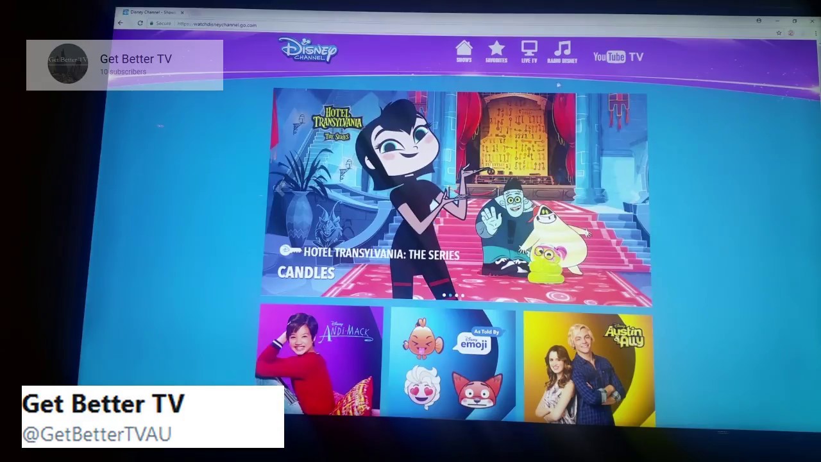821x462 pixels.
Task: Click the Disney Channel logo
Action: [x=308, y=49]
